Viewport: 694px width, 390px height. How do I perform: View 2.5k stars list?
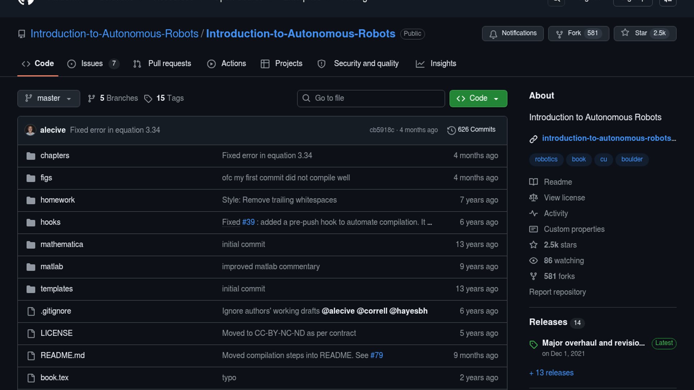pos(560,245)
